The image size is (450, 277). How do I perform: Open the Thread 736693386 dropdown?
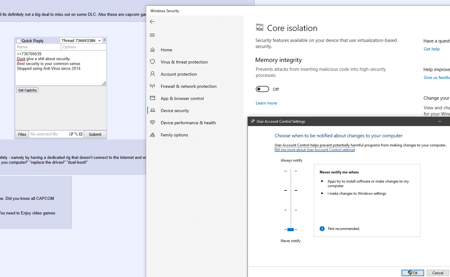tap(81, 40)
